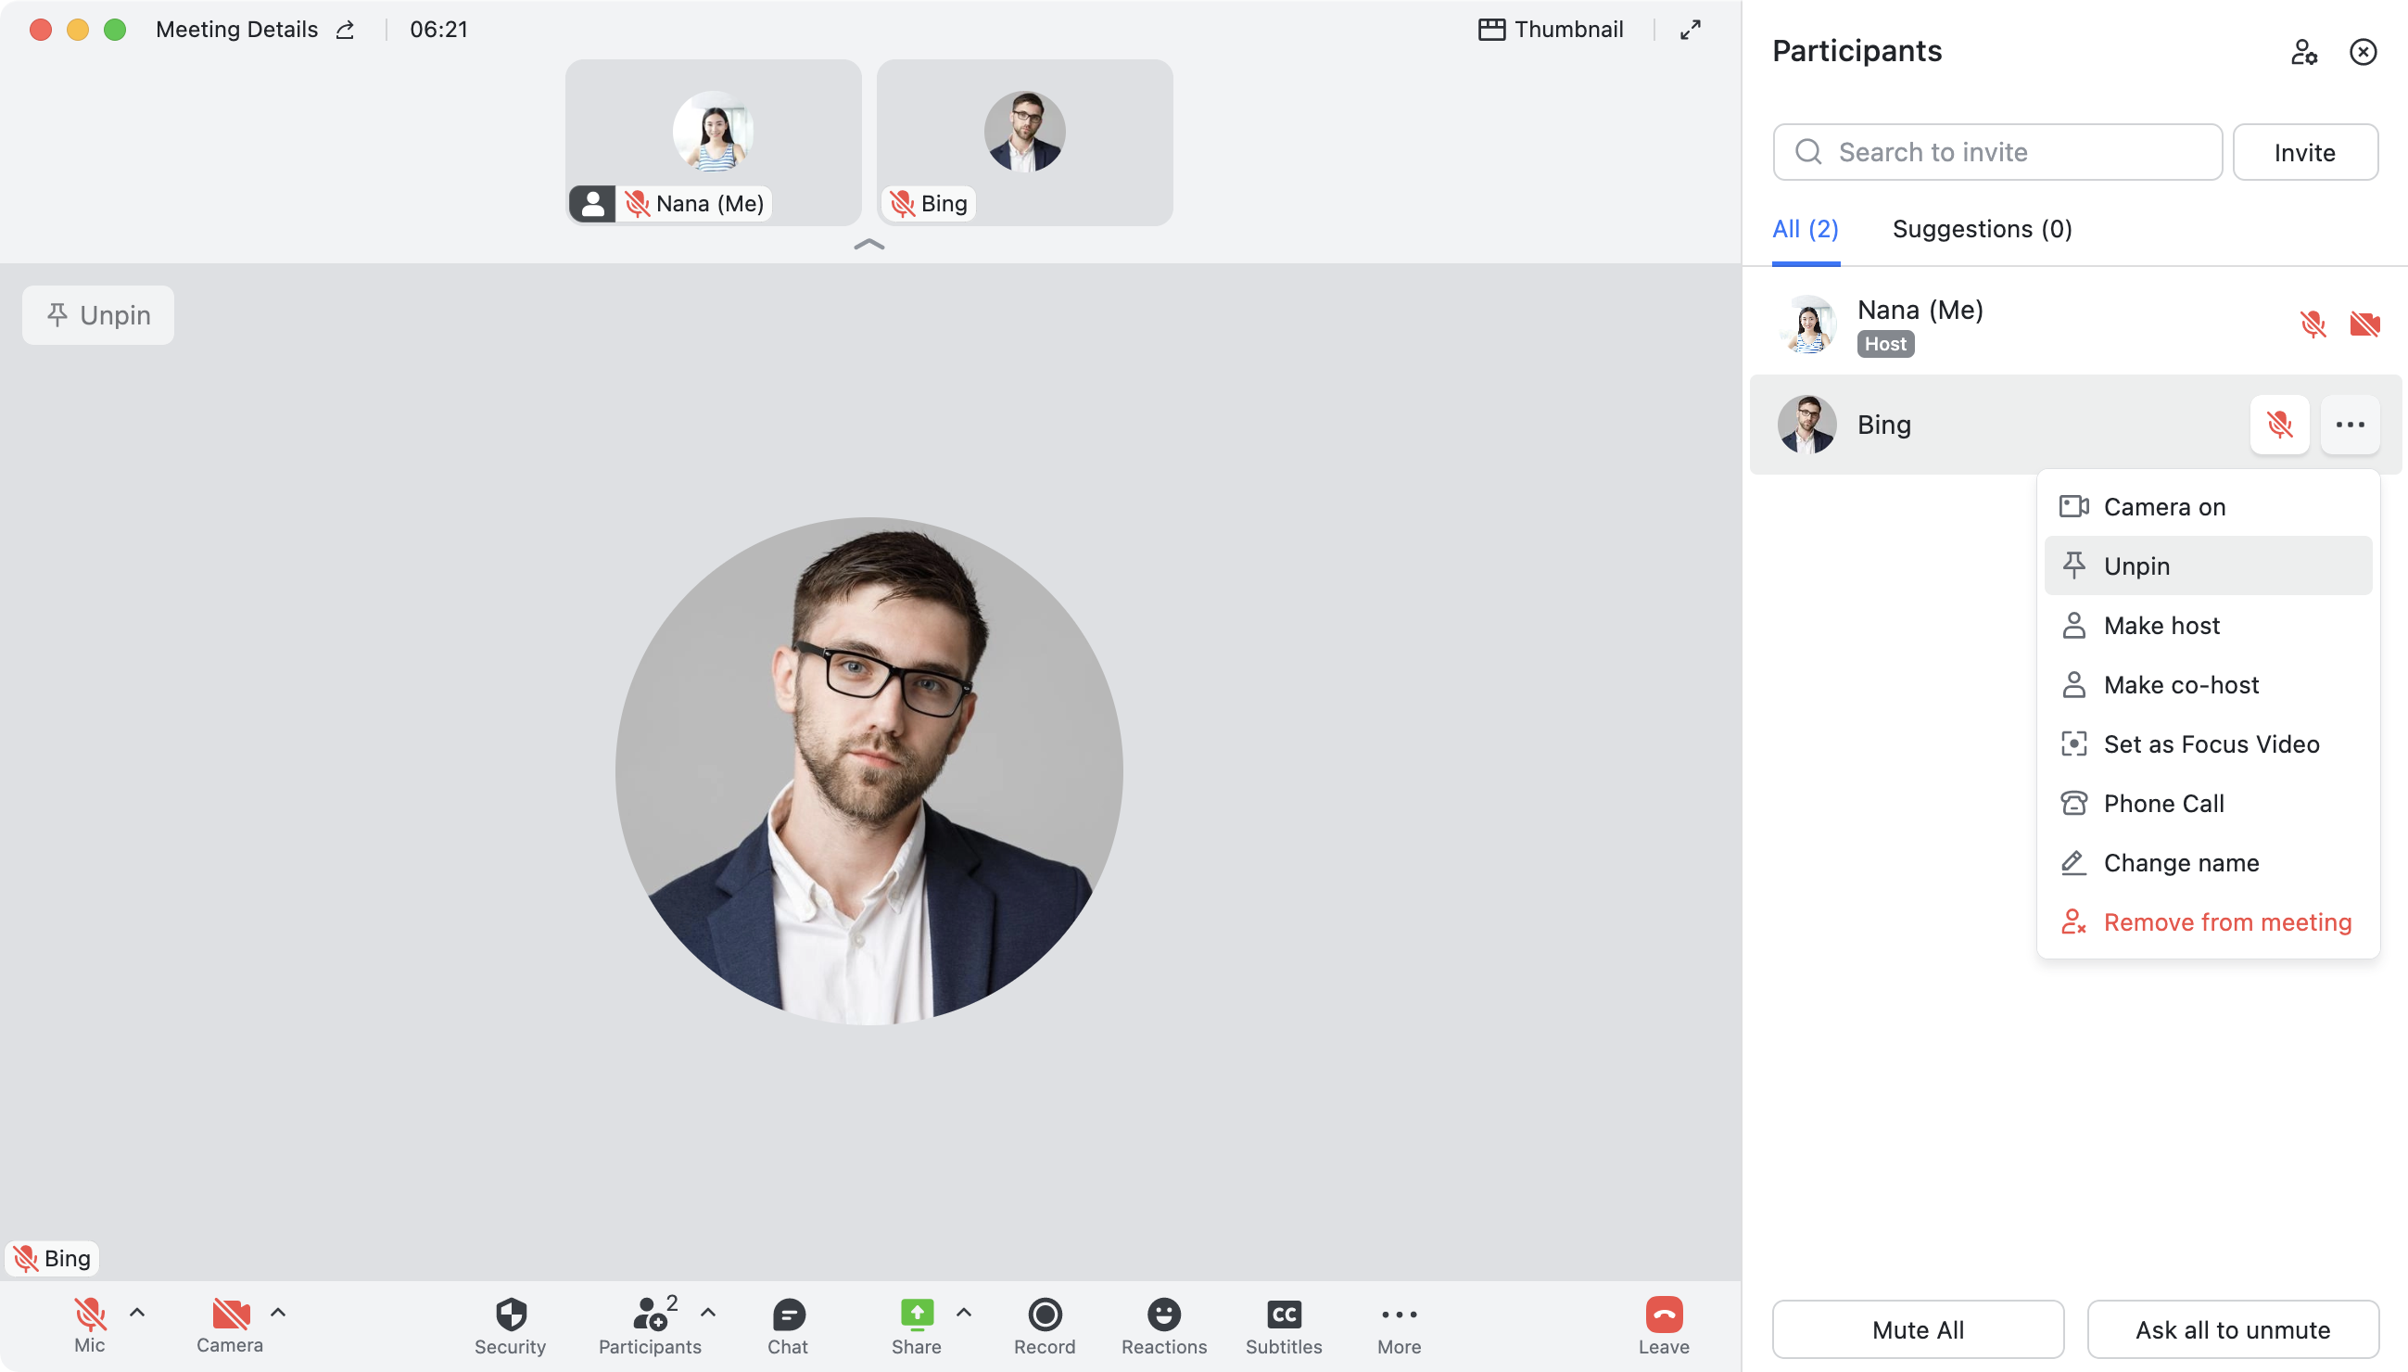2408x1372 pixels.
Task: Start screen Share
Action: coord(915,1319)
